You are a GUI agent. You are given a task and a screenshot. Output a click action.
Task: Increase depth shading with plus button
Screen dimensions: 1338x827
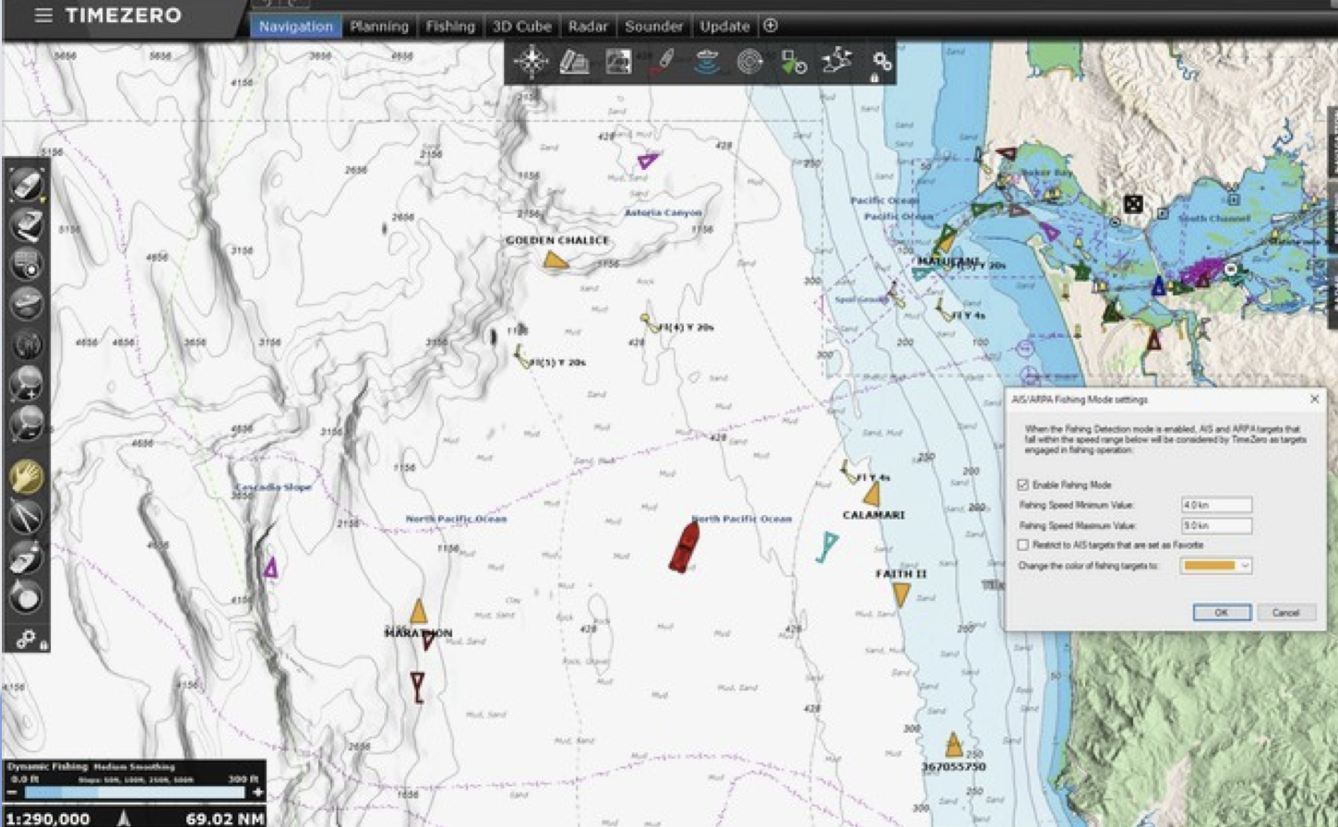pos(257,792)
